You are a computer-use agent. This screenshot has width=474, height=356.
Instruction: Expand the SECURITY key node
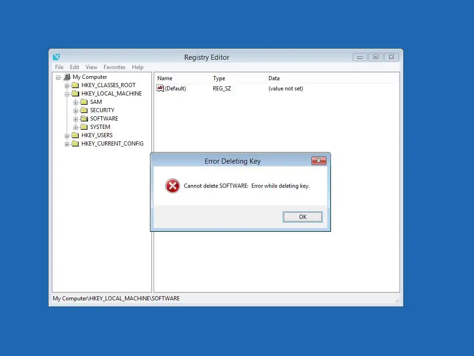pyautogui.click(x=75, y=111)
